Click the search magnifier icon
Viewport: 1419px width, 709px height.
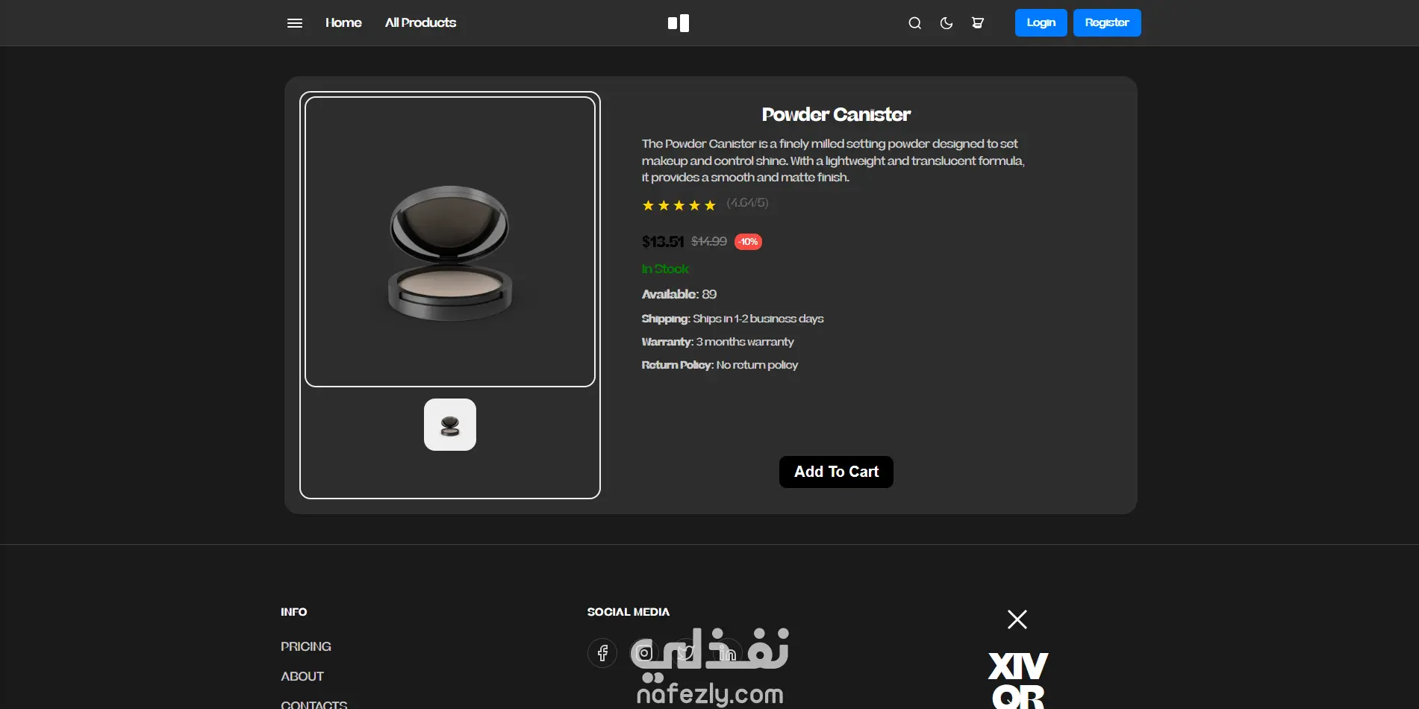[x=914, y=23]
